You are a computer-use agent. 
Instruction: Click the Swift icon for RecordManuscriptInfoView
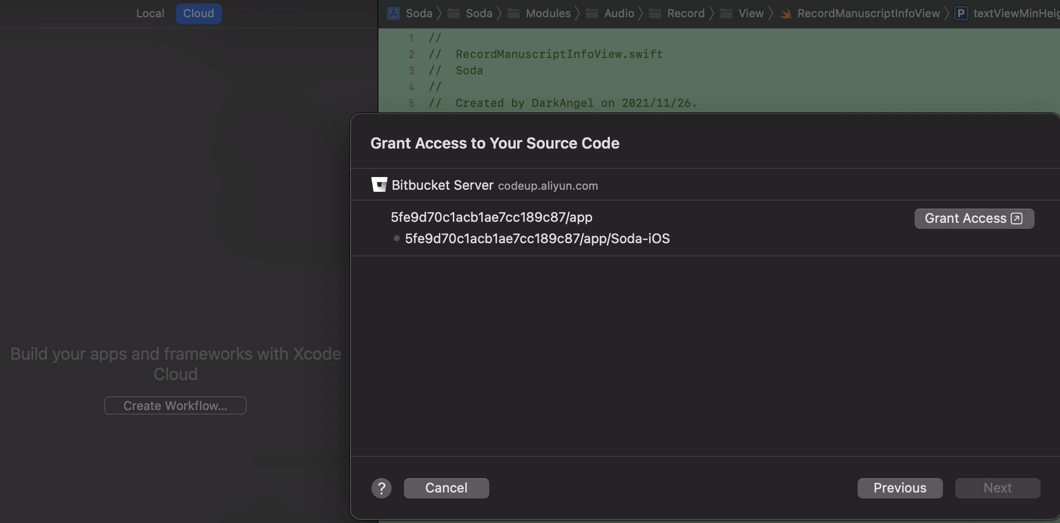(786, 13)
